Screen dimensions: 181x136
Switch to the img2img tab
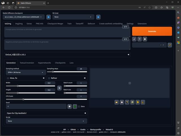point(19,24)
